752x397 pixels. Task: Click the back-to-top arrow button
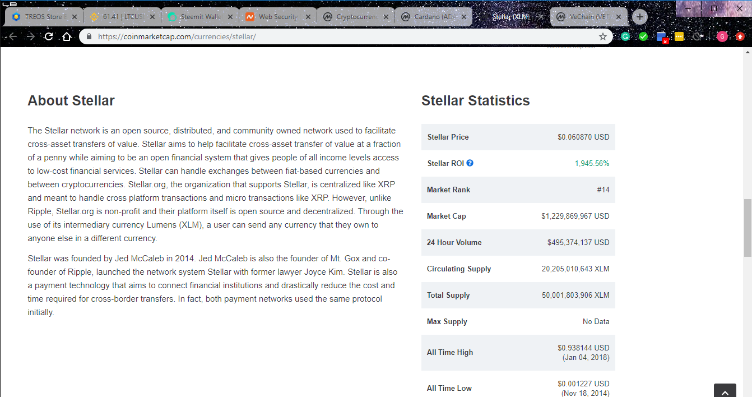pos(725,391)
